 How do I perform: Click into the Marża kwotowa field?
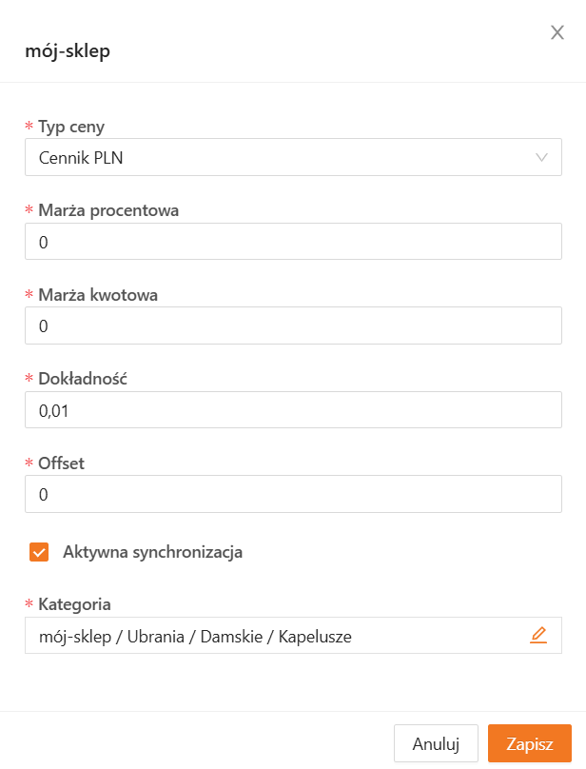click(293, 326)
